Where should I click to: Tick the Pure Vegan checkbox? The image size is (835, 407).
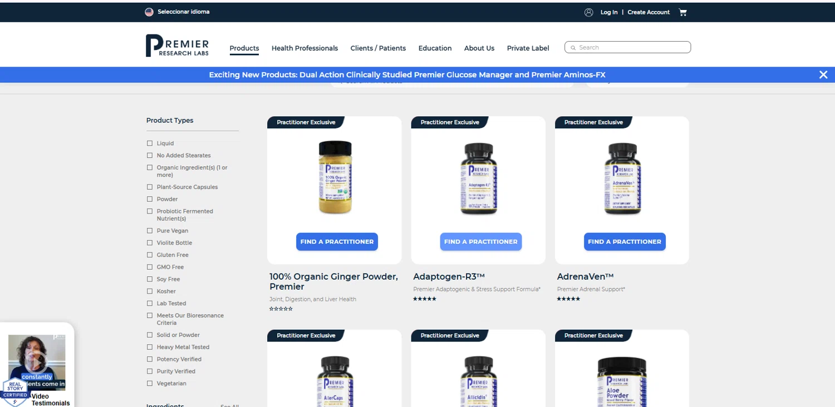point(149,231)
